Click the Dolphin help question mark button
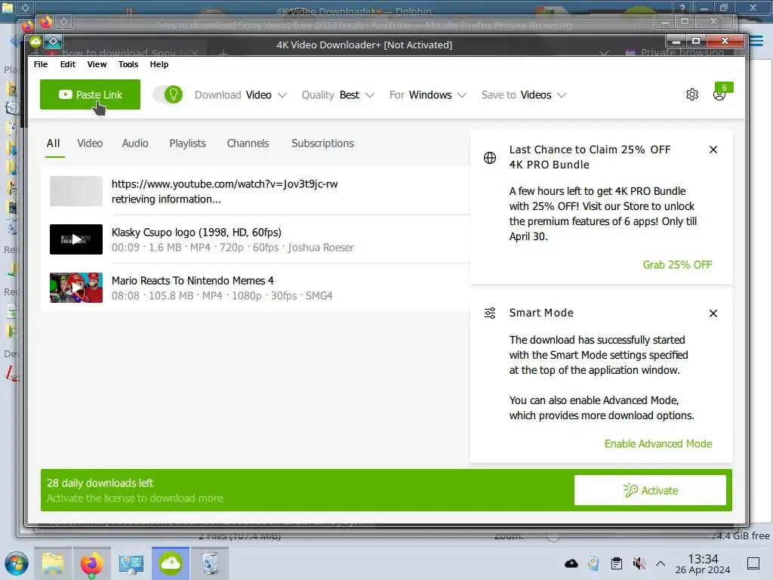Viewport: 773px width, 580px height. click(682, 8)
